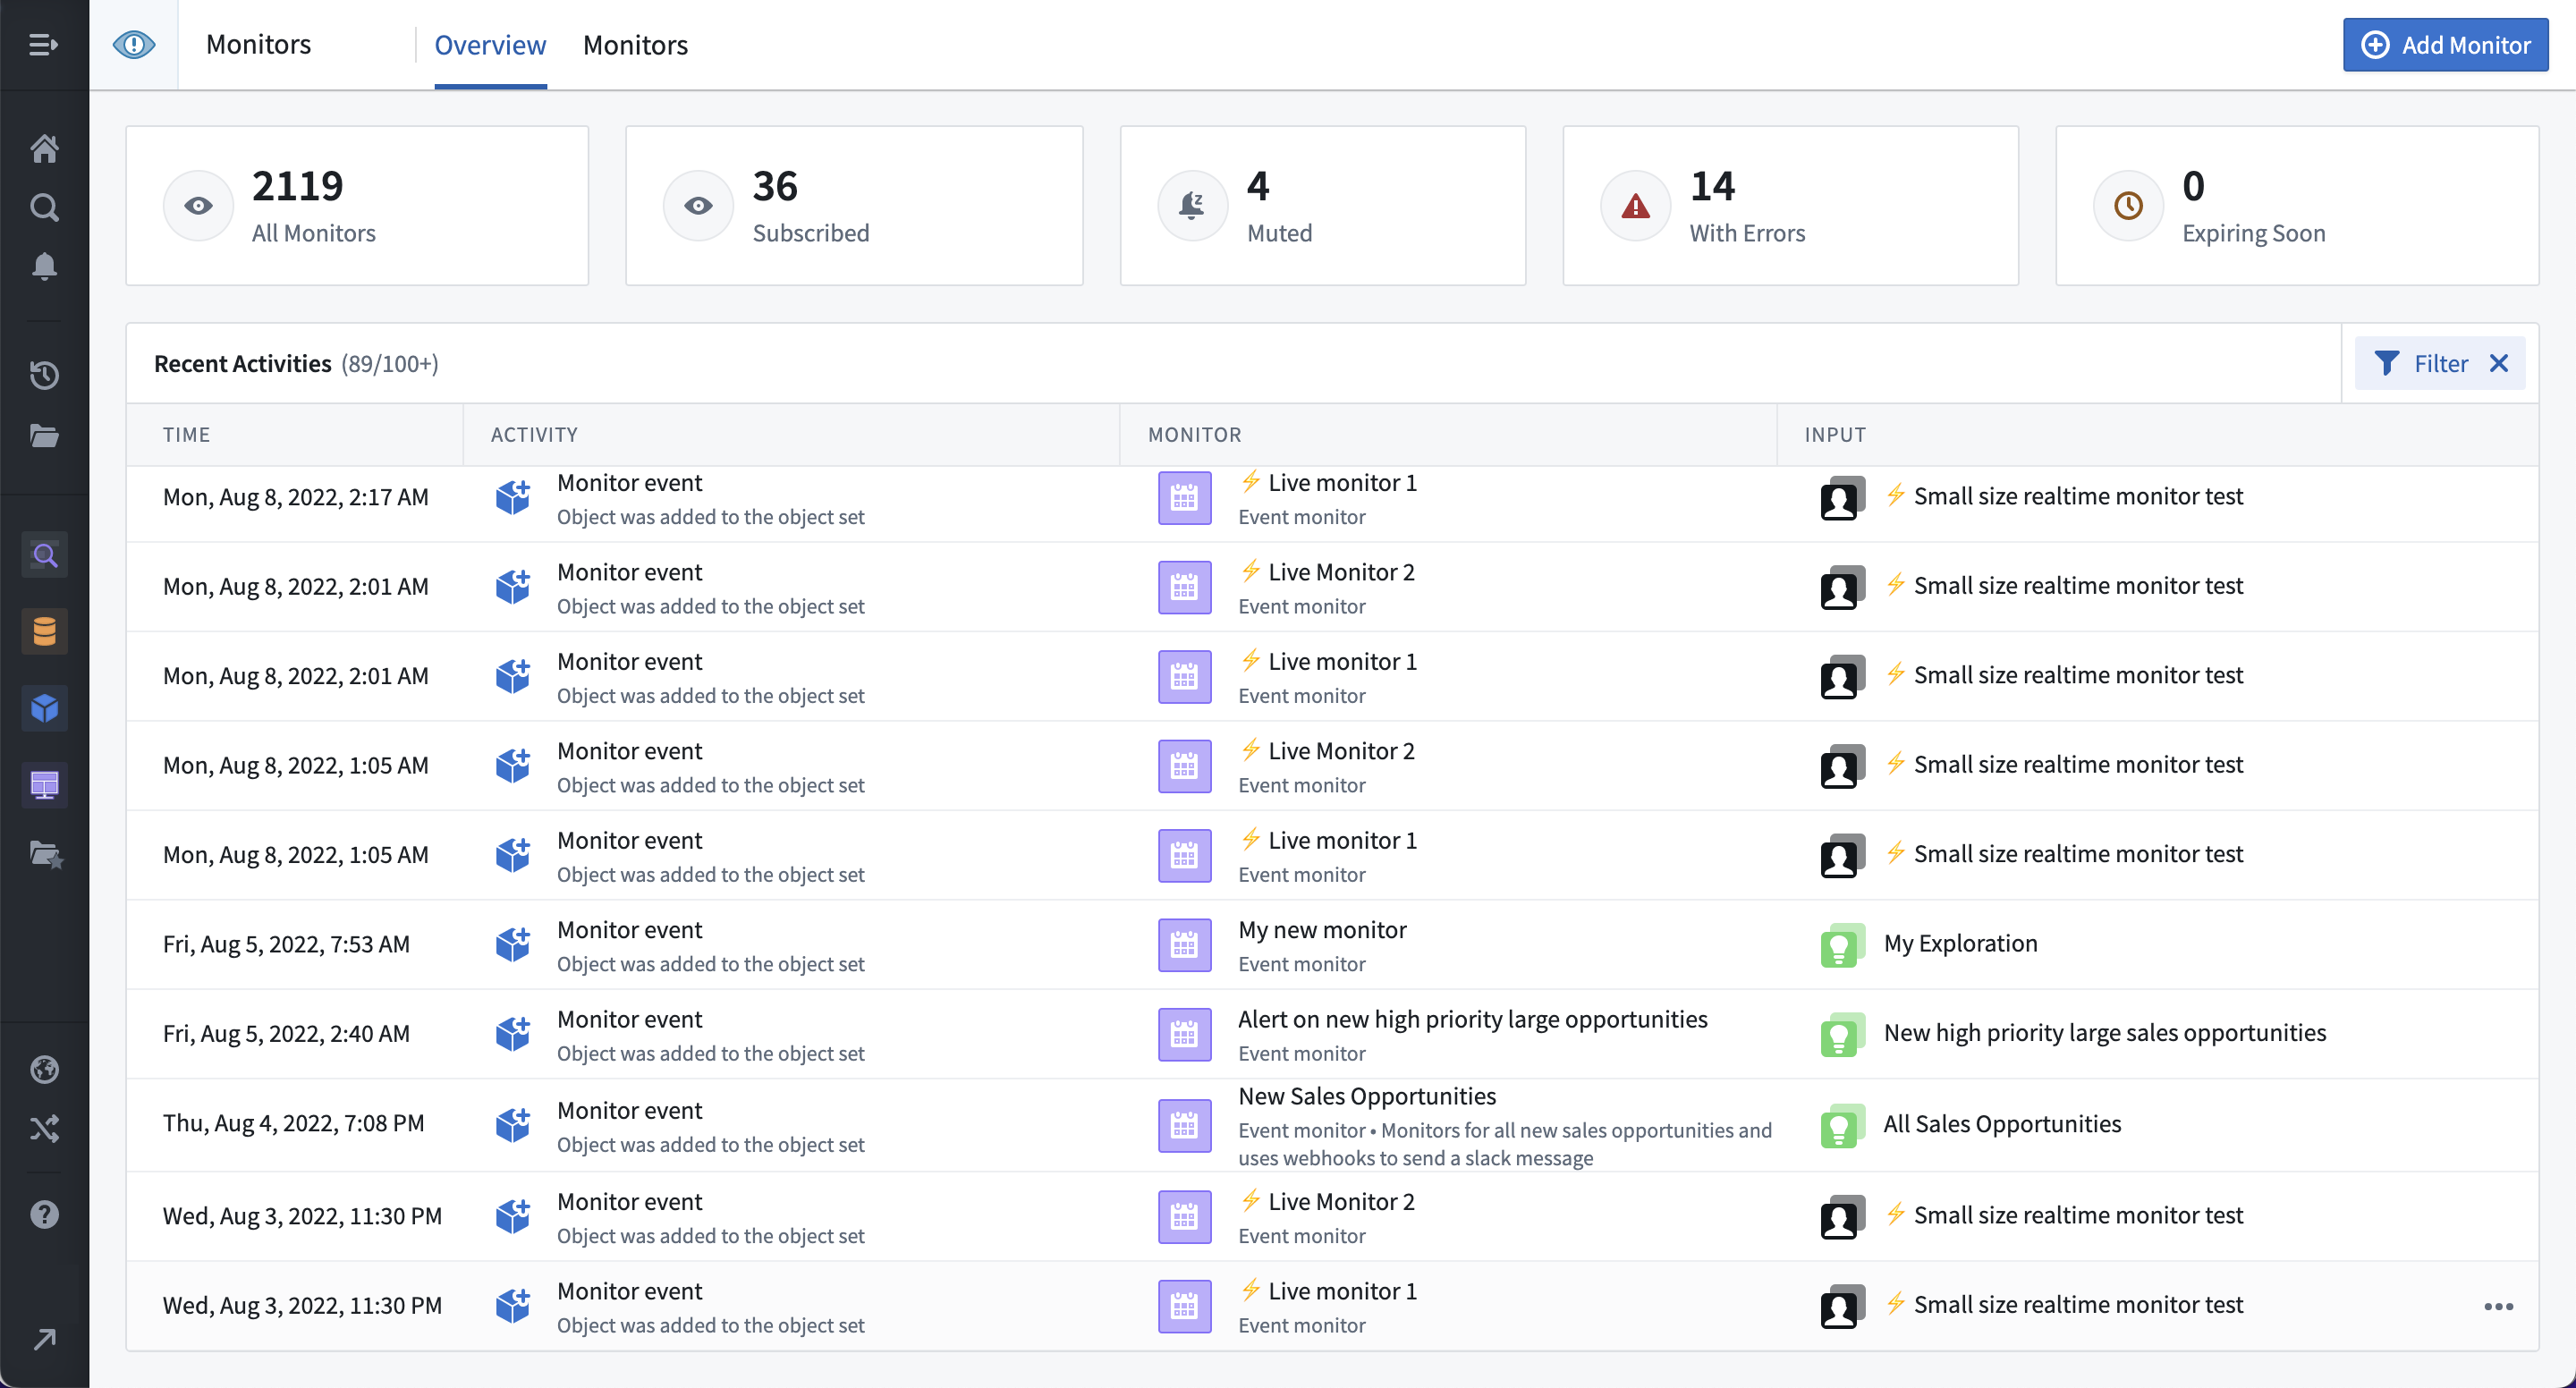Open 'My new monitor' link
The image size is (2576, 1388).
click(x=1322, y=930)
